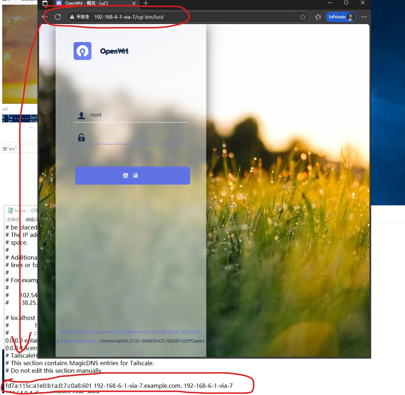405x395 pixels.
Task: Click the OpenWrt logo icon
Action: [83, 51]
